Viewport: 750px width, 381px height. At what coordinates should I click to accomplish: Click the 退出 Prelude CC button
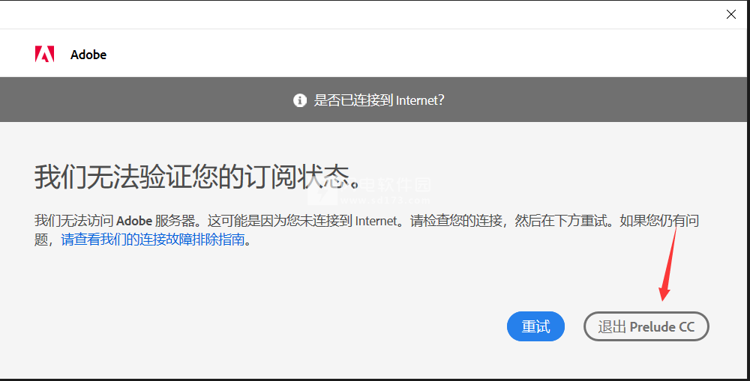coord(646,326)
